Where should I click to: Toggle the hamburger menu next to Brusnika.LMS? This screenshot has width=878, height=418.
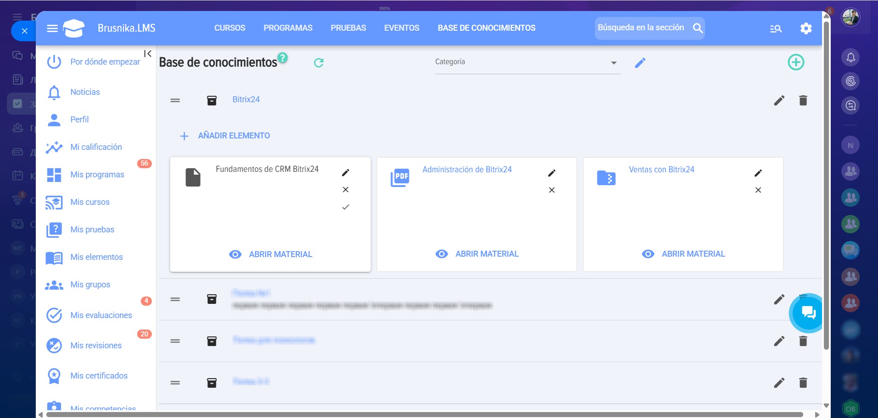pos(52,28)
